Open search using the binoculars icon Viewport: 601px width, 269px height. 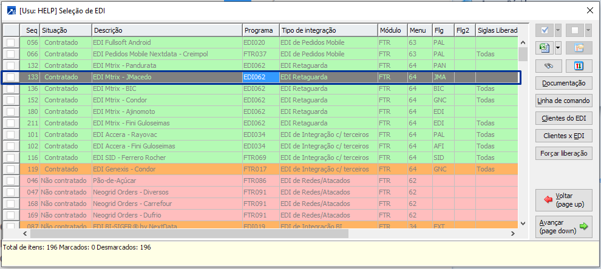tap(549, 66)
